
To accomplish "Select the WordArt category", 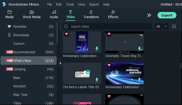I will click(x=28, y=86).
